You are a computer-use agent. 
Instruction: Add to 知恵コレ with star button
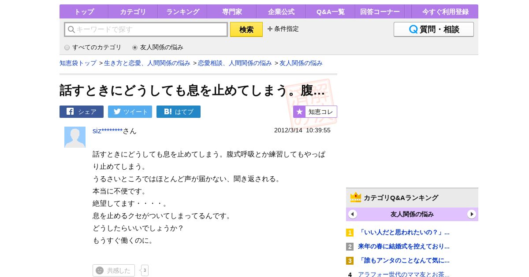point(315,112)
